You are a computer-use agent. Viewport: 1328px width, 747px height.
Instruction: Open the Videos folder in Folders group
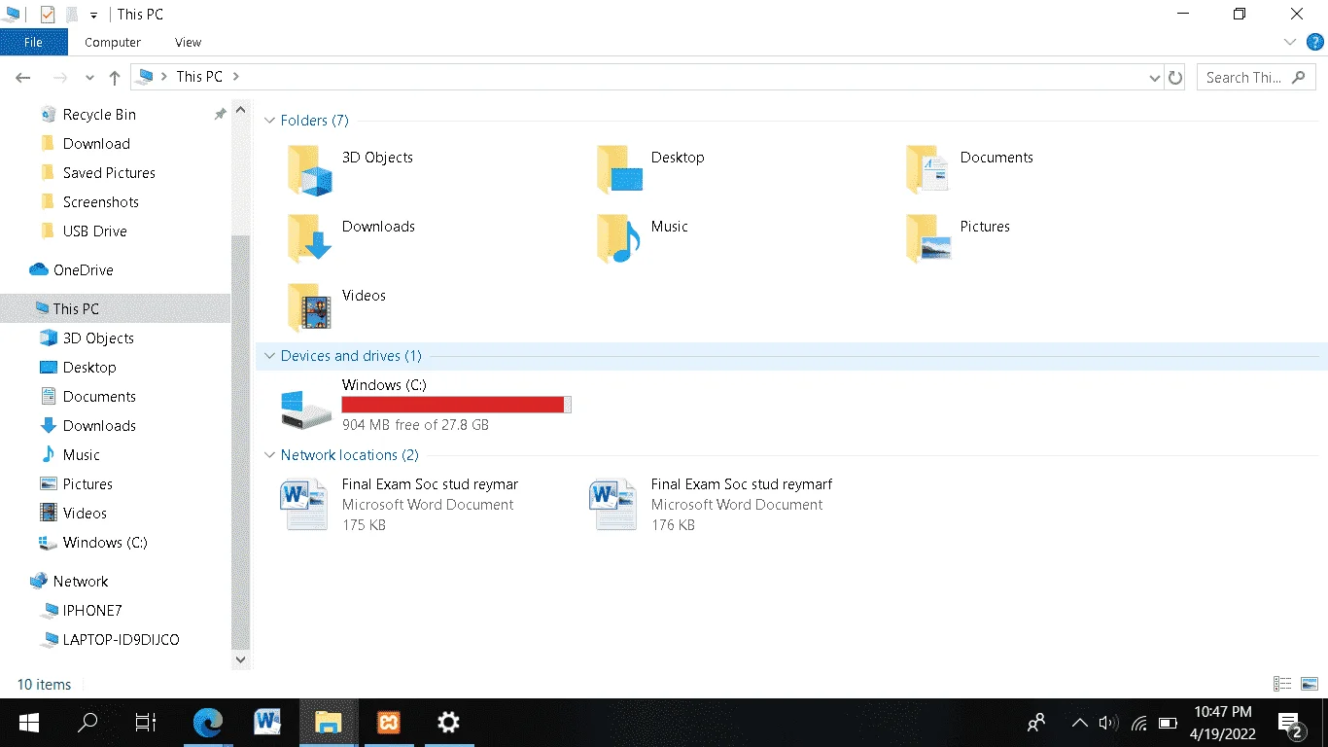point(336,307)
